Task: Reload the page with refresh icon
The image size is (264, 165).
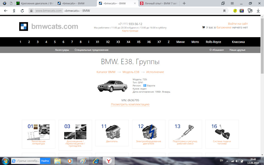Action: coord(22,11)
